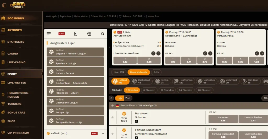Filter by Tischtennis 120
268x139 pixels.
pos(183,81)
